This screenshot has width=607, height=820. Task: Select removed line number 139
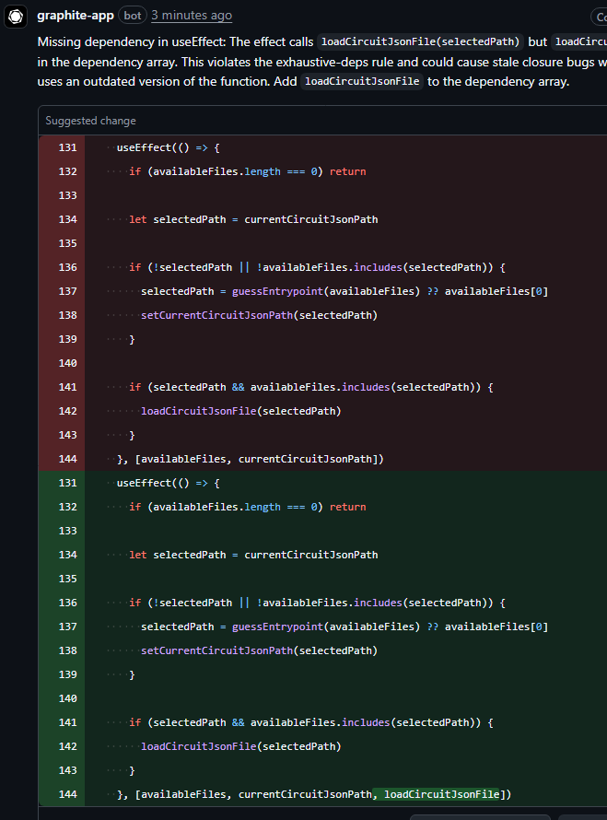[x=67, y=339]
